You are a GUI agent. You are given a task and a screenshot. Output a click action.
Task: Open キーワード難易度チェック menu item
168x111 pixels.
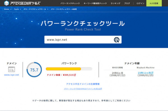tap(95, 3)
